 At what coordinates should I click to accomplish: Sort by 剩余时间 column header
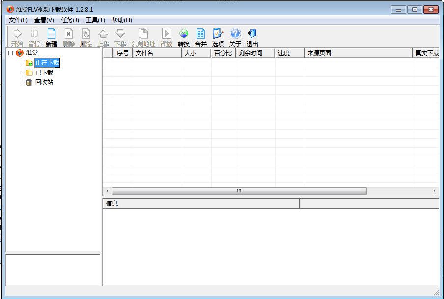point(255,53)
